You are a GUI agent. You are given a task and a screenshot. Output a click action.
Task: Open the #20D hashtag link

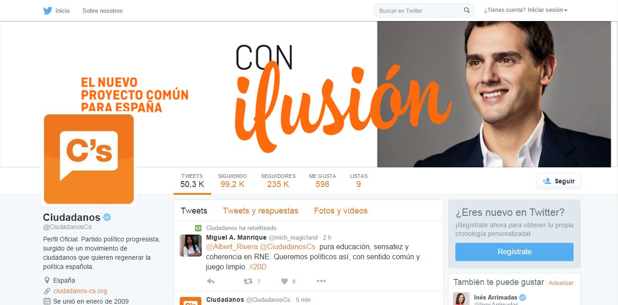(x=257, y=267)
